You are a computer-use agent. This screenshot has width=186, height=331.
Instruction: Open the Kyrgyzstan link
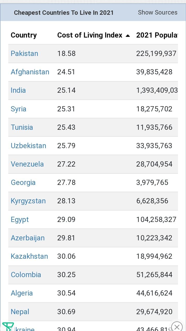point(28,201)
